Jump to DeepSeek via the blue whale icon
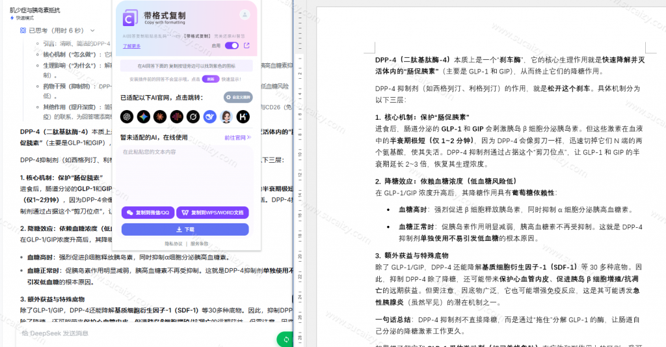This screenshot has height=347, width=666. (x=210, y=117)
